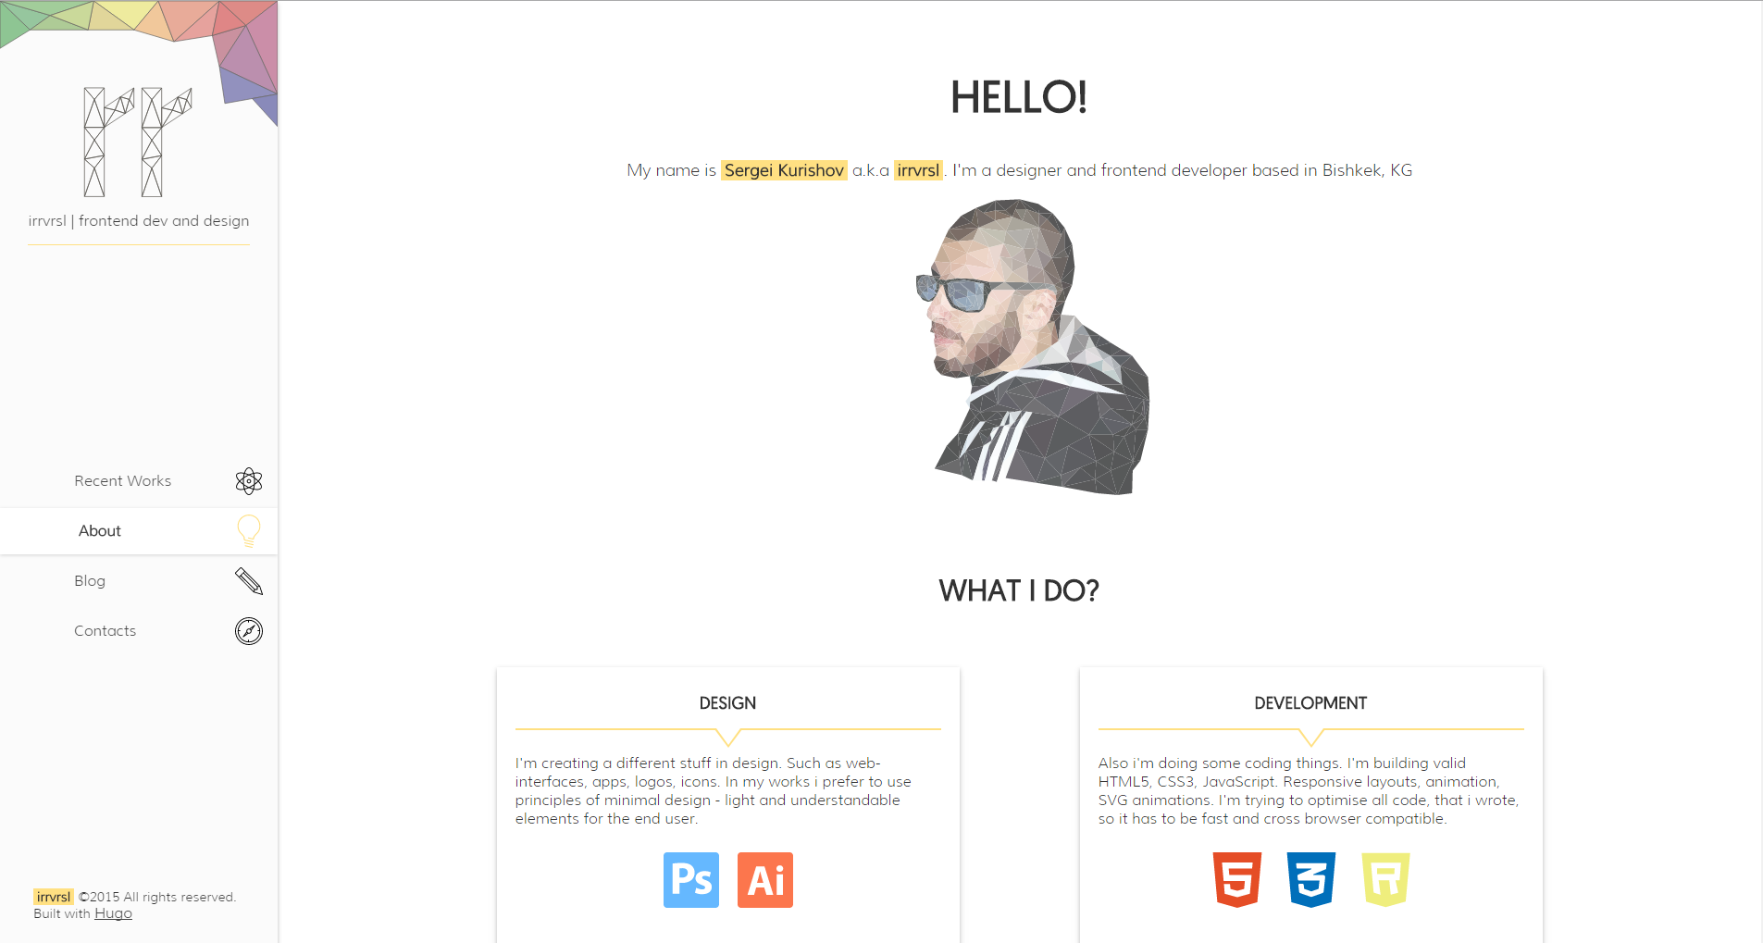Select the HTML5 badge under Development
Screen dimensions: 1763x943
click(x=1236, y=879)
